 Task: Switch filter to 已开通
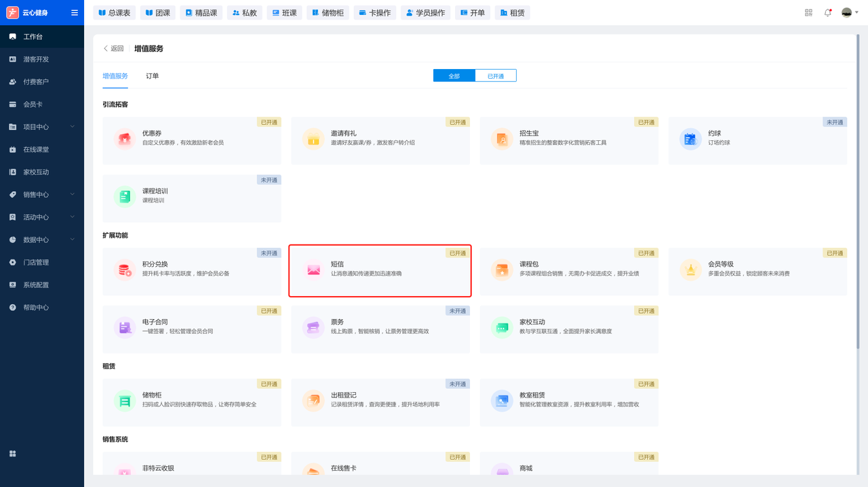coord(496,76)
